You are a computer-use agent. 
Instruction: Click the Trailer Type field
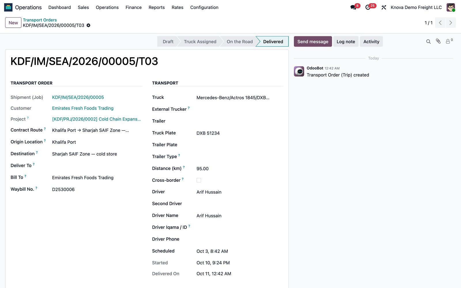[x=239, y=157]
